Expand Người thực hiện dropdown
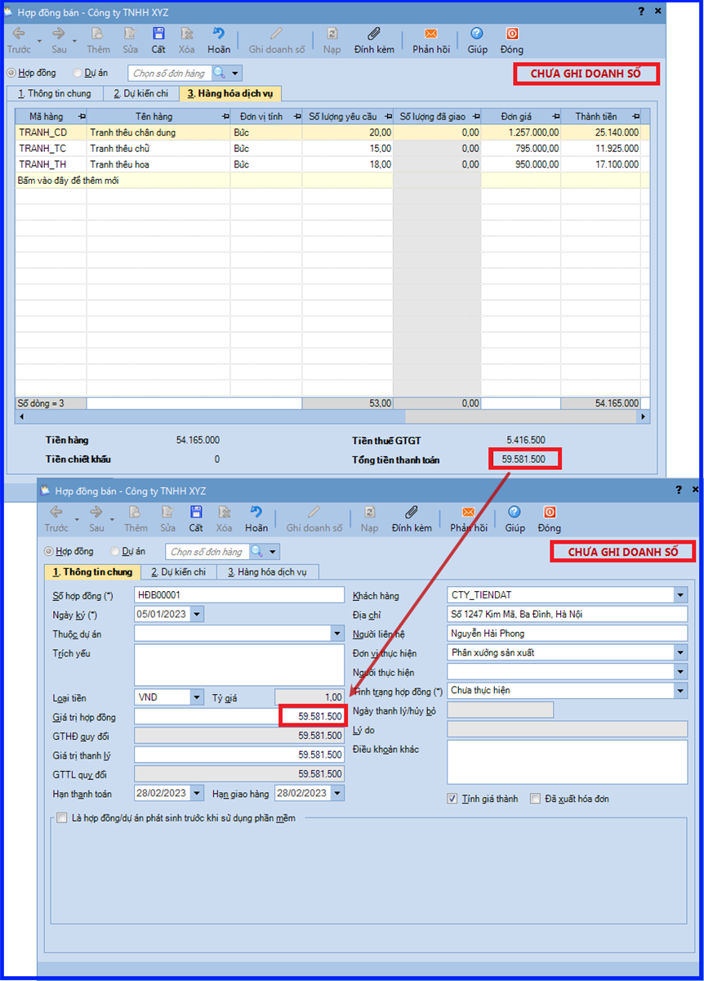The width and height of the screenshot is (704, 981). 680,672
